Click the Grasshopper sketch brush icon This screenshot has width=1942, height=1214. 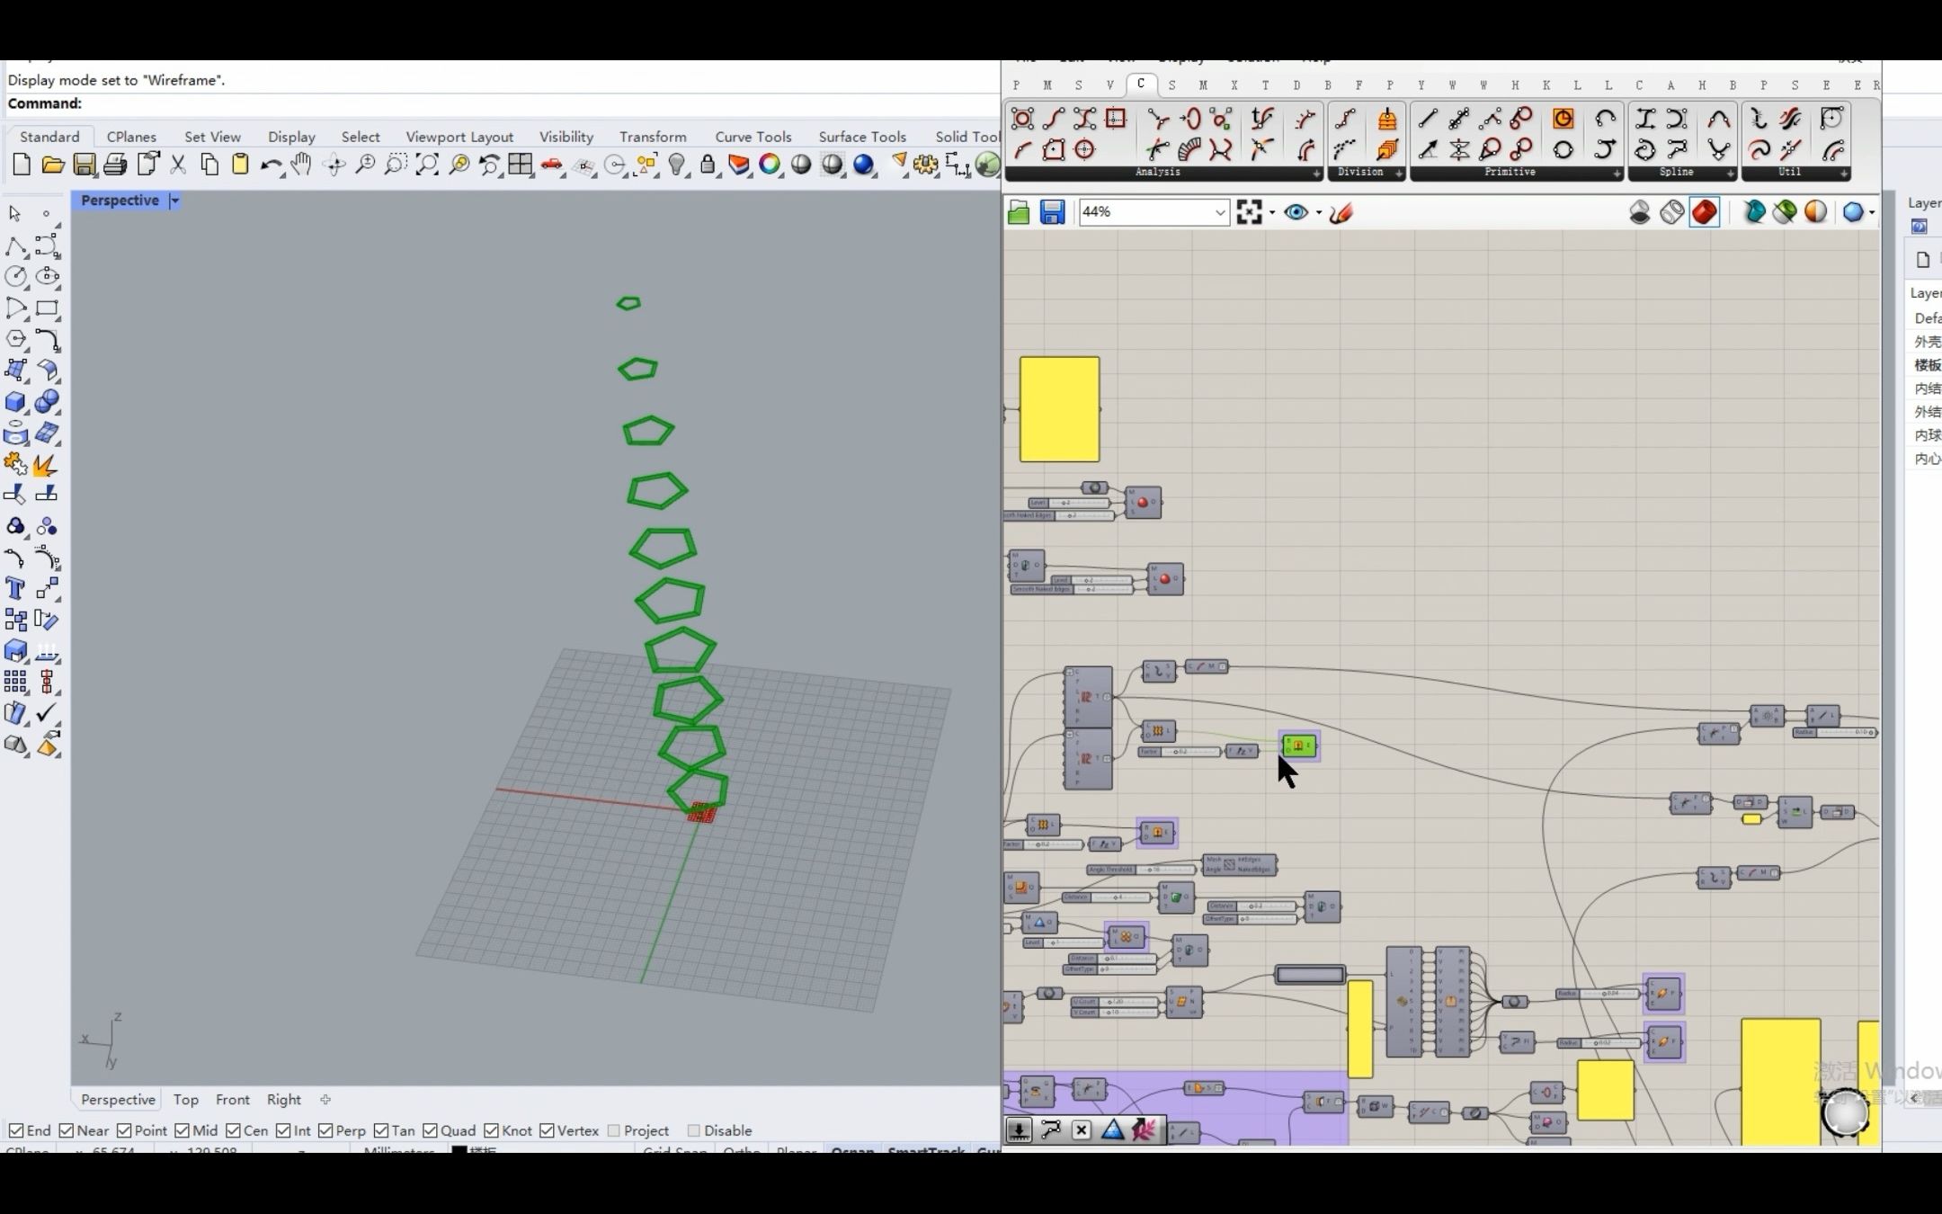(x=1341, y=212)
